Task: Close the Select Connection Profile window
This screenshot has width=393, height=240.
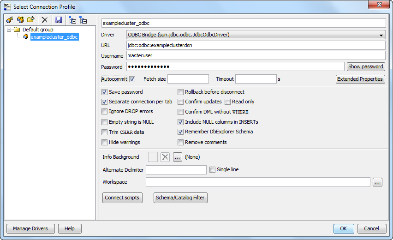Action: (379, 5)
